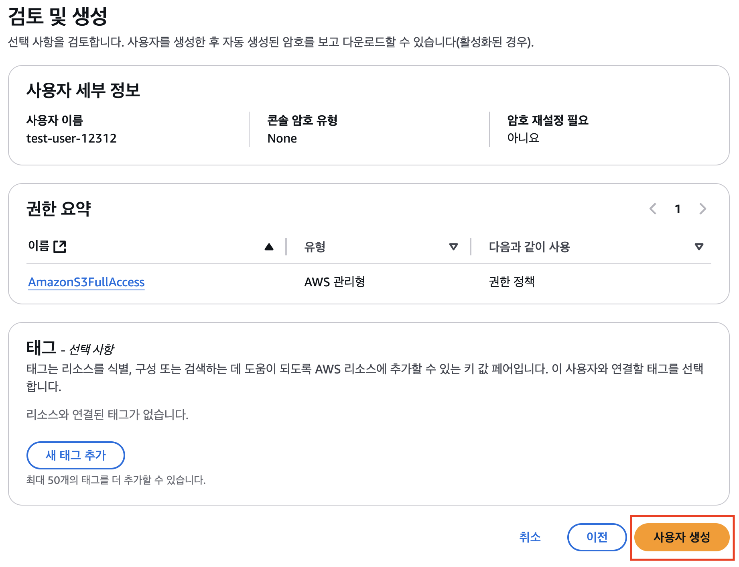Viewport: 739px width, 567px height.
Task: Click the external link icon beside 이름
Action: point(60,246)
